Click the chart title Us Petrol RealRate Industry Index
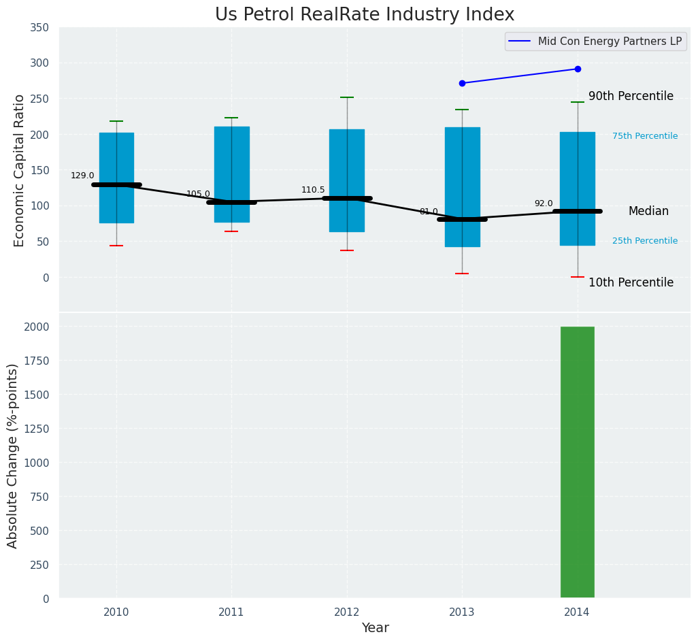The width and height of the screenshot is (698, 641). pyautogui.click(x=365, y=15)
